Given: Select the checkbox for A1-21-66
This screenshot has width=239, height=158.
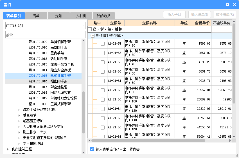Looking at the screenshot, I should pyautogui.click(x=103, y=128).
